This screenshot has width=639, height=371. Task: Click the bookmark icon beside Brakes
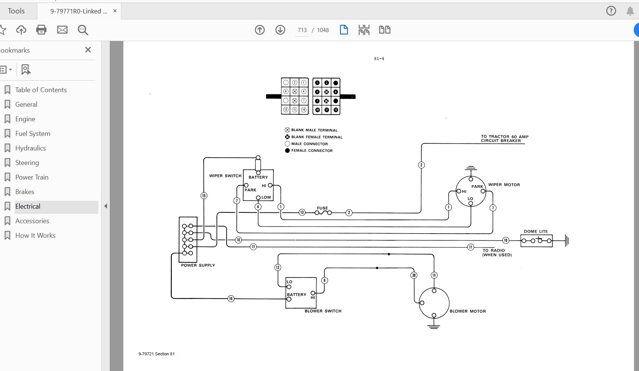7,192
